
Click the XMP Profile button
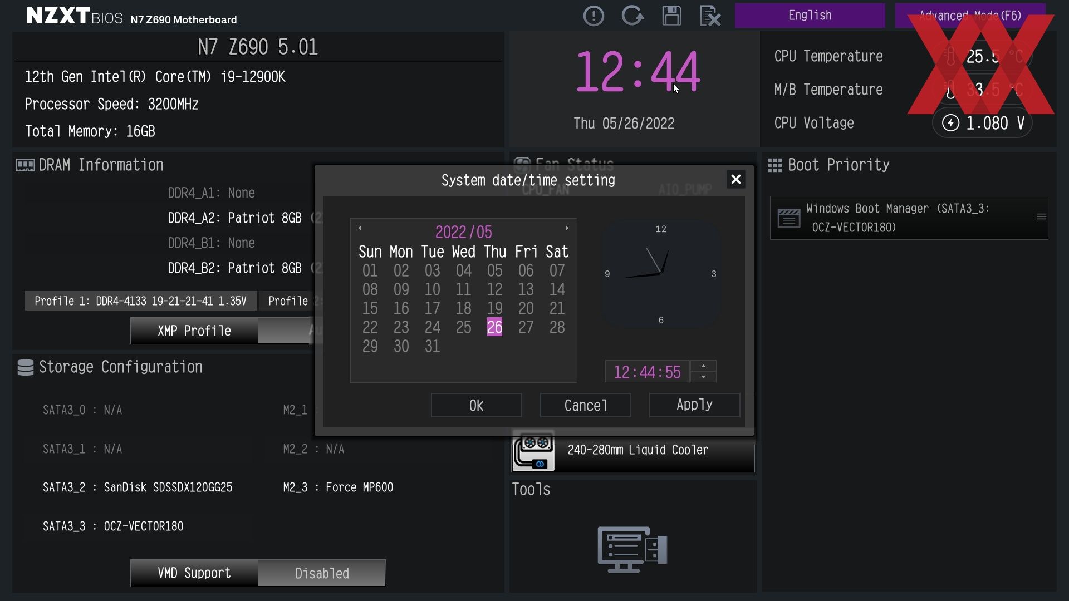pos(194,331)
